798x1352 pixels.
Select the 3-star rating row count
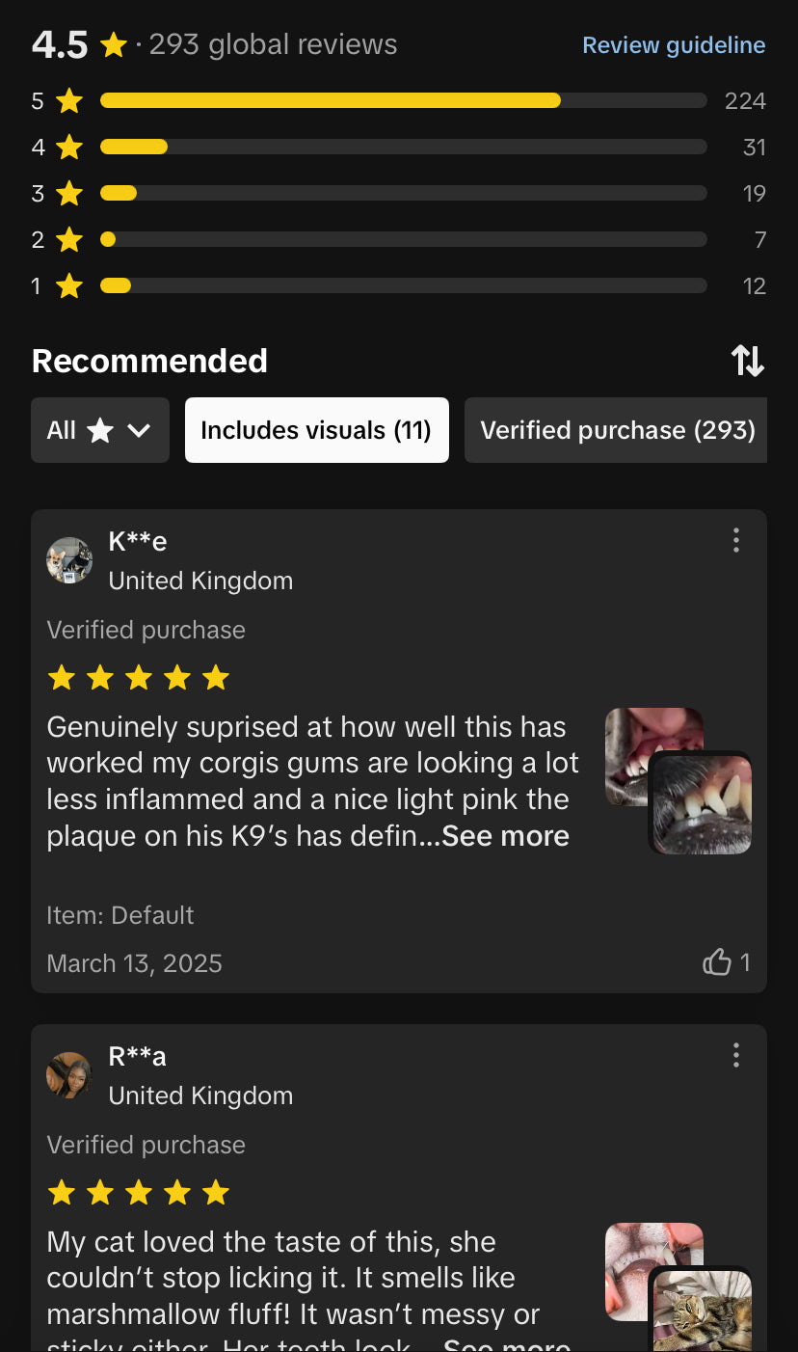tap(755, 193)
